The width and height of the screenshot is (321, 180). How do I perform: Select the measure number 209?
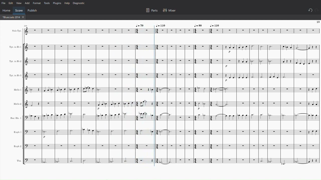pos(26,26)
